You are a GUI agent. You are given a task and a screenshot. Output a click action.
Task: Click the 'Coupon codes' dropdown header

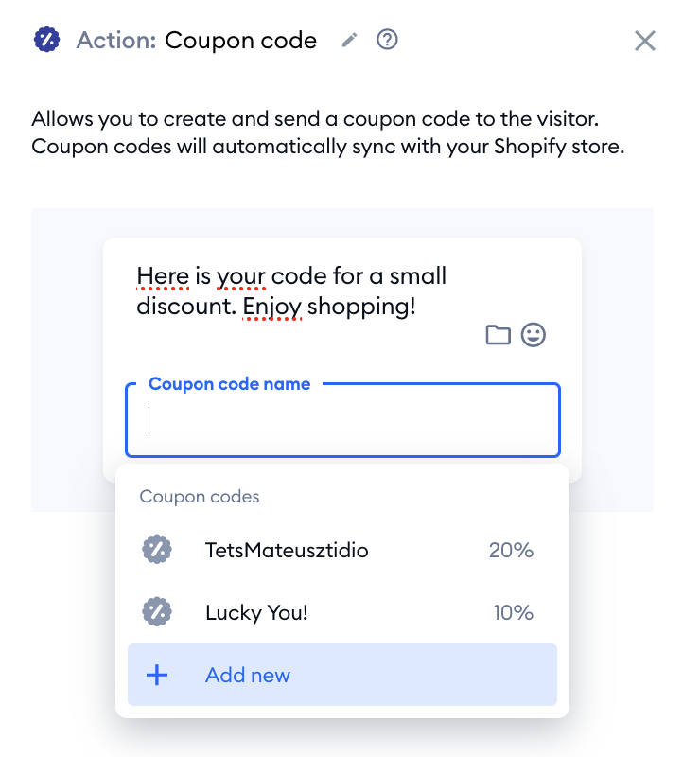click(200, 497)
